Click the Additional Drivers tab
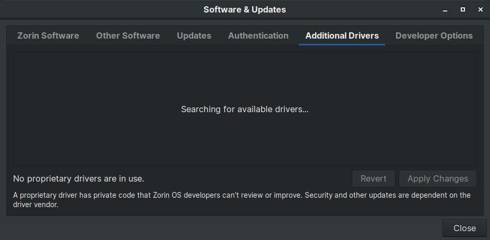 pos(342,35)
